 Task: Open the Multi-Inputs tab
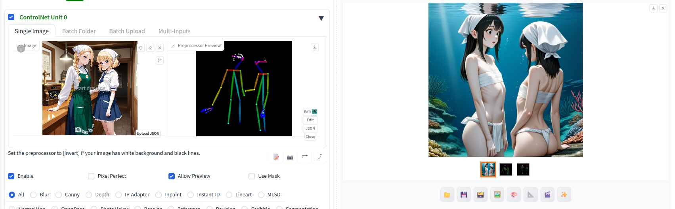pos(174,31)
